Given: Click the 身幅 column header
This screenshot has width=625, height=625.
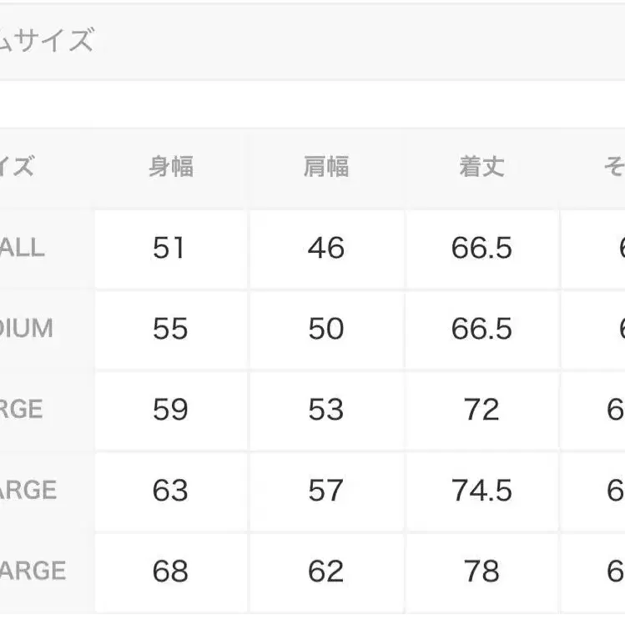Looking at the screenshot, I should click(x=170, y=168).
